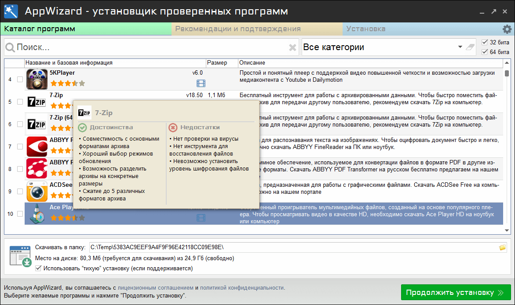Screen dimensions: 515x305
Task: Switch to Рекомендации и подтверждения tab
Action: click(x=257, y=29)
